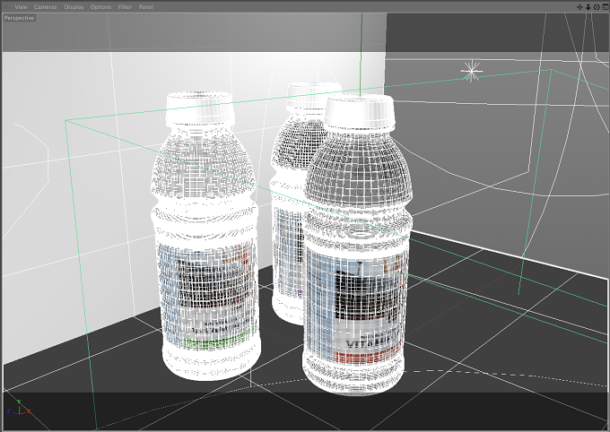The width and height of the screenshot is (610, 432).
Task: Select the left bottle with green label
Action: [x=205, y=238]
